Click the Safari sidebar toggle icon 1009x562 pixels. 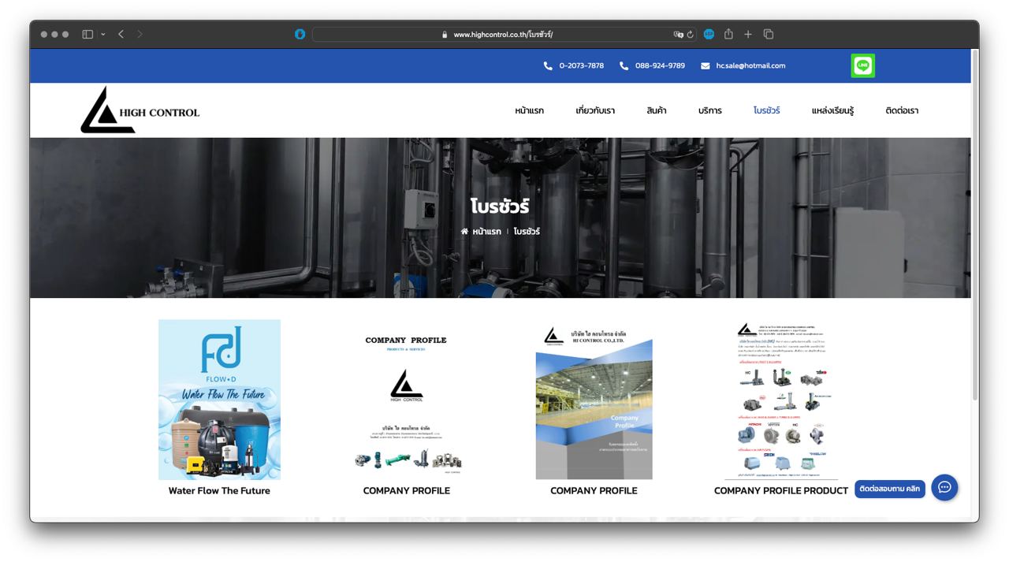(87, 35)
